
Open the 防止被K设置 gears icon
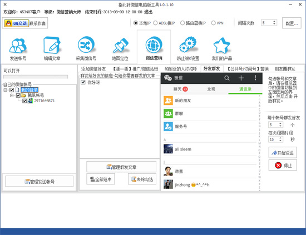(187, 45)
